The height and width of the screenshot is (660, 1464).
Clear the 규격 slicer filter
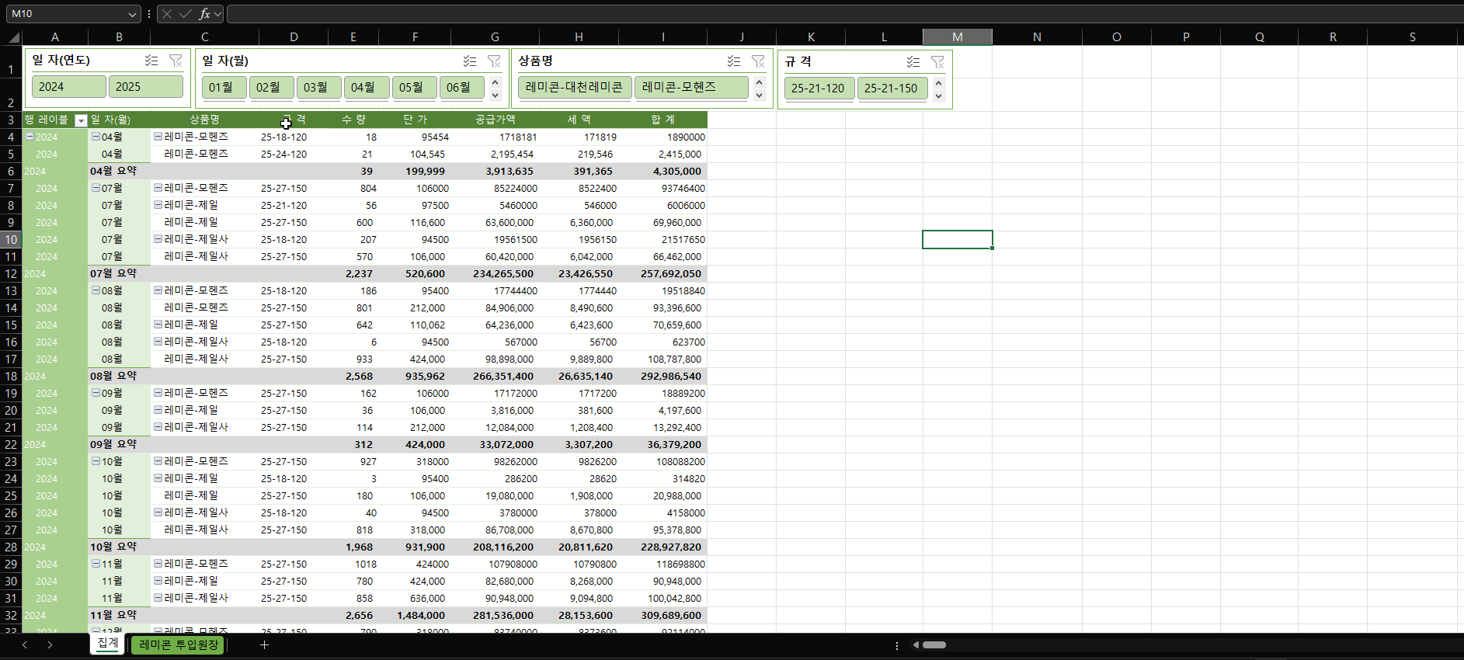click(x=937, y=62)
